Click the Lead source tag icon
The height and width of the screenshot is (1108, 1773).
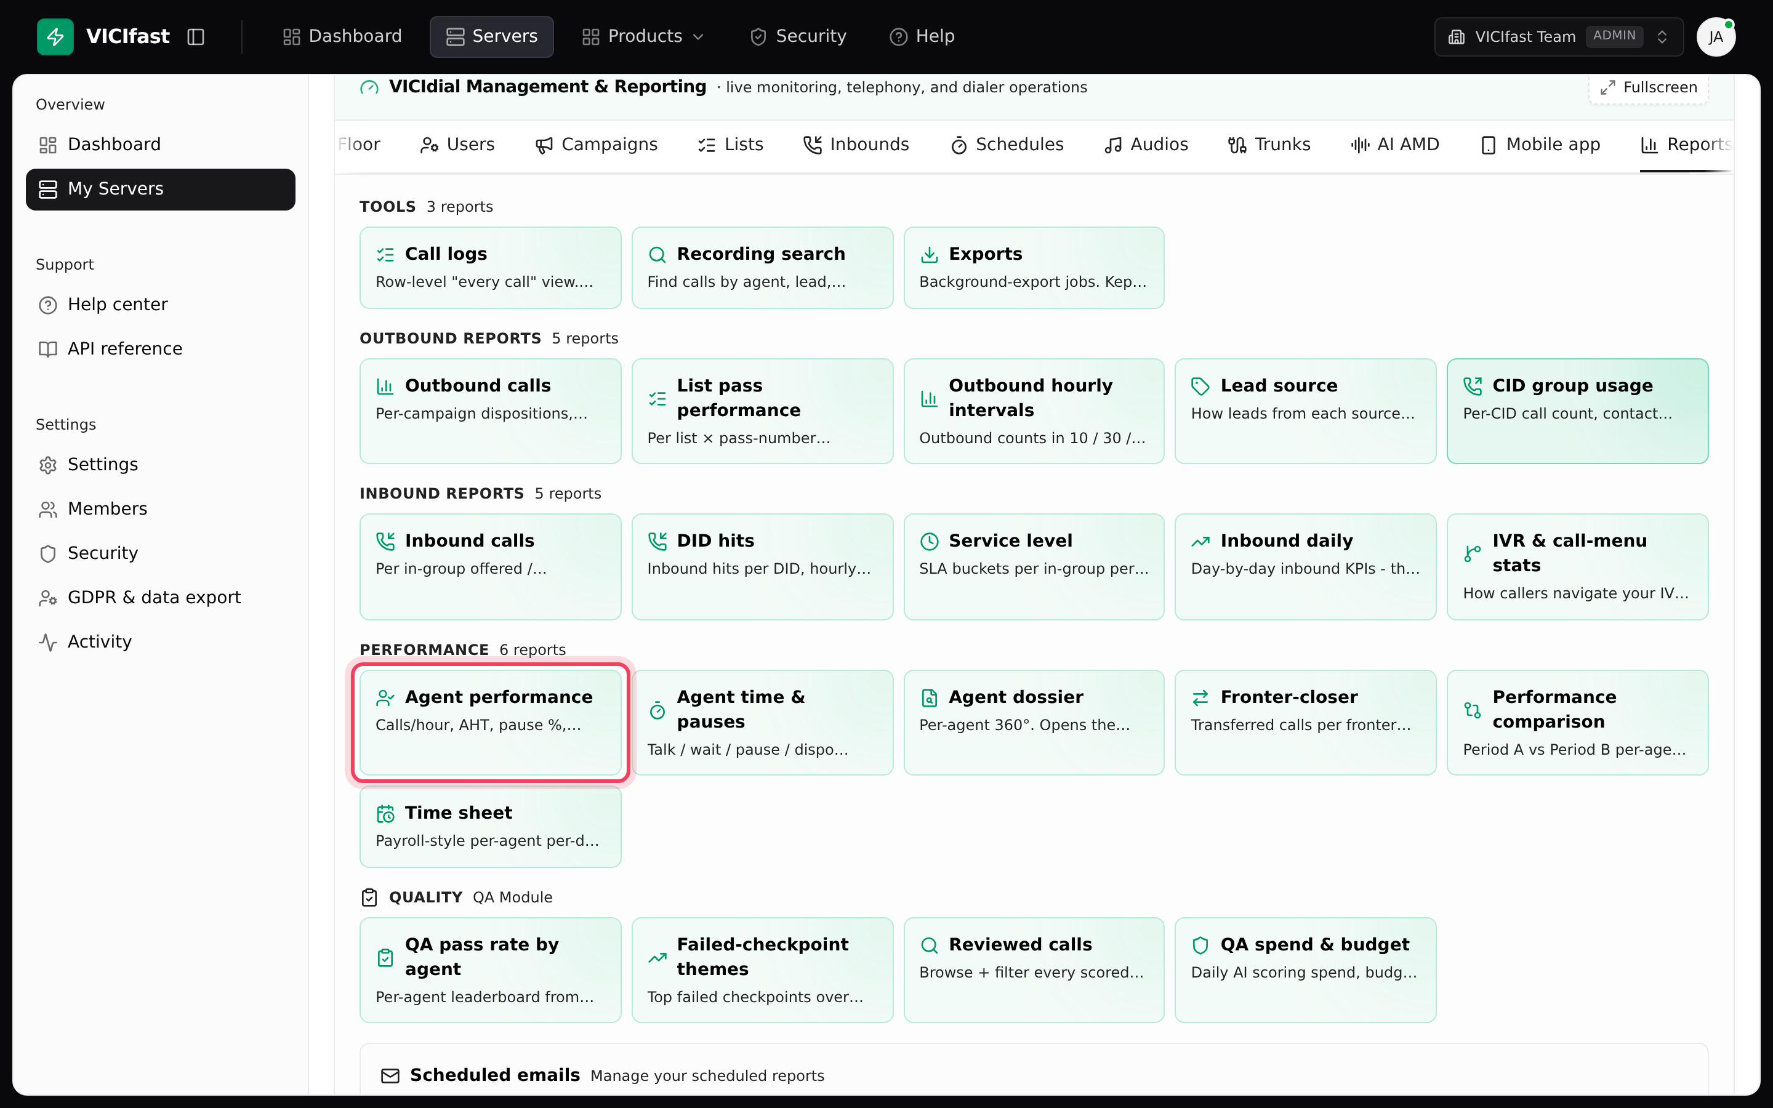1200,386
